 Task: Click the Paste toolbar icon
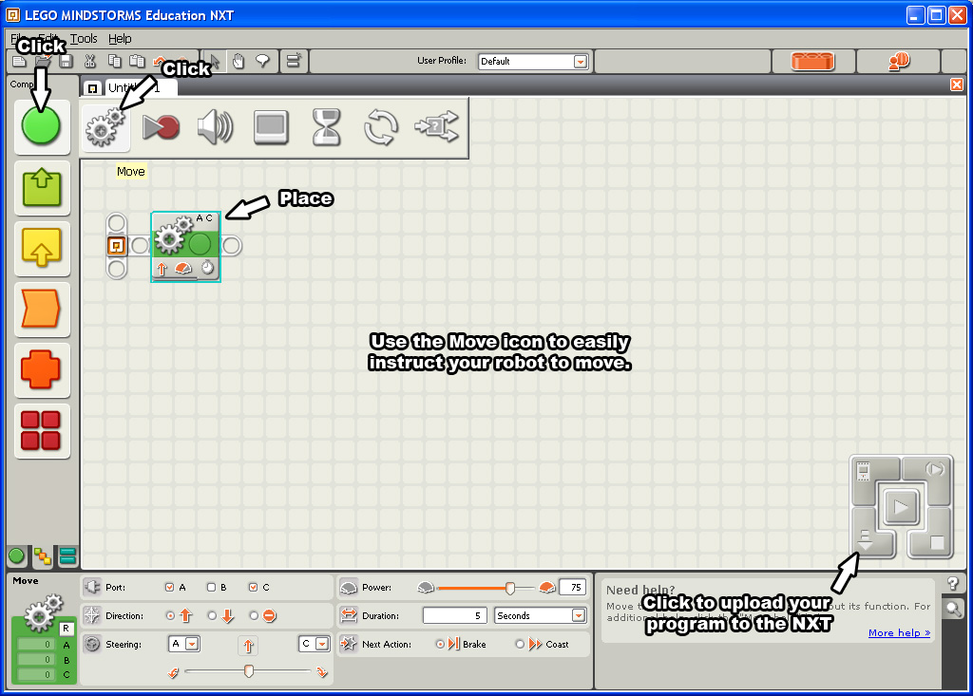click(137, 61)
